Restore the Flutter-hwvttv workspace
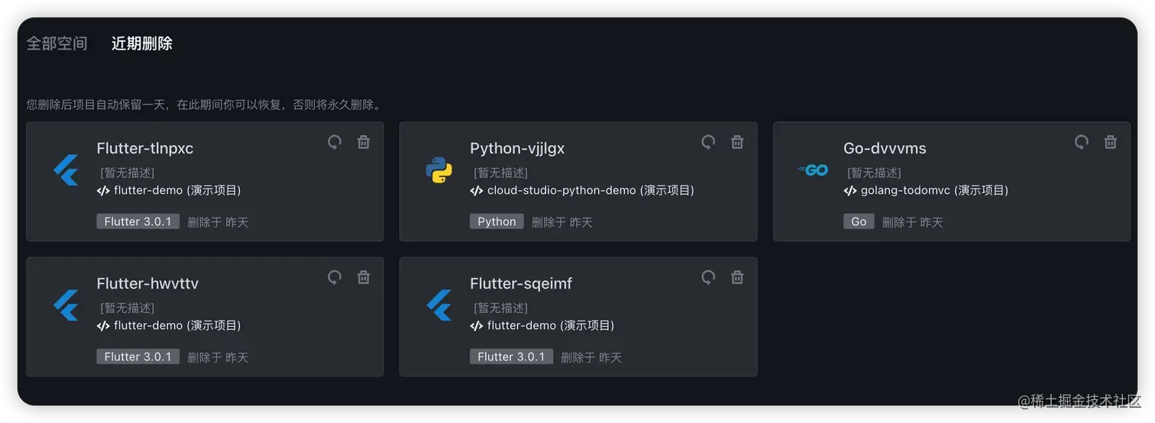Image resolution: width=1155 pixels, height=423 pixels. point(335,277)
